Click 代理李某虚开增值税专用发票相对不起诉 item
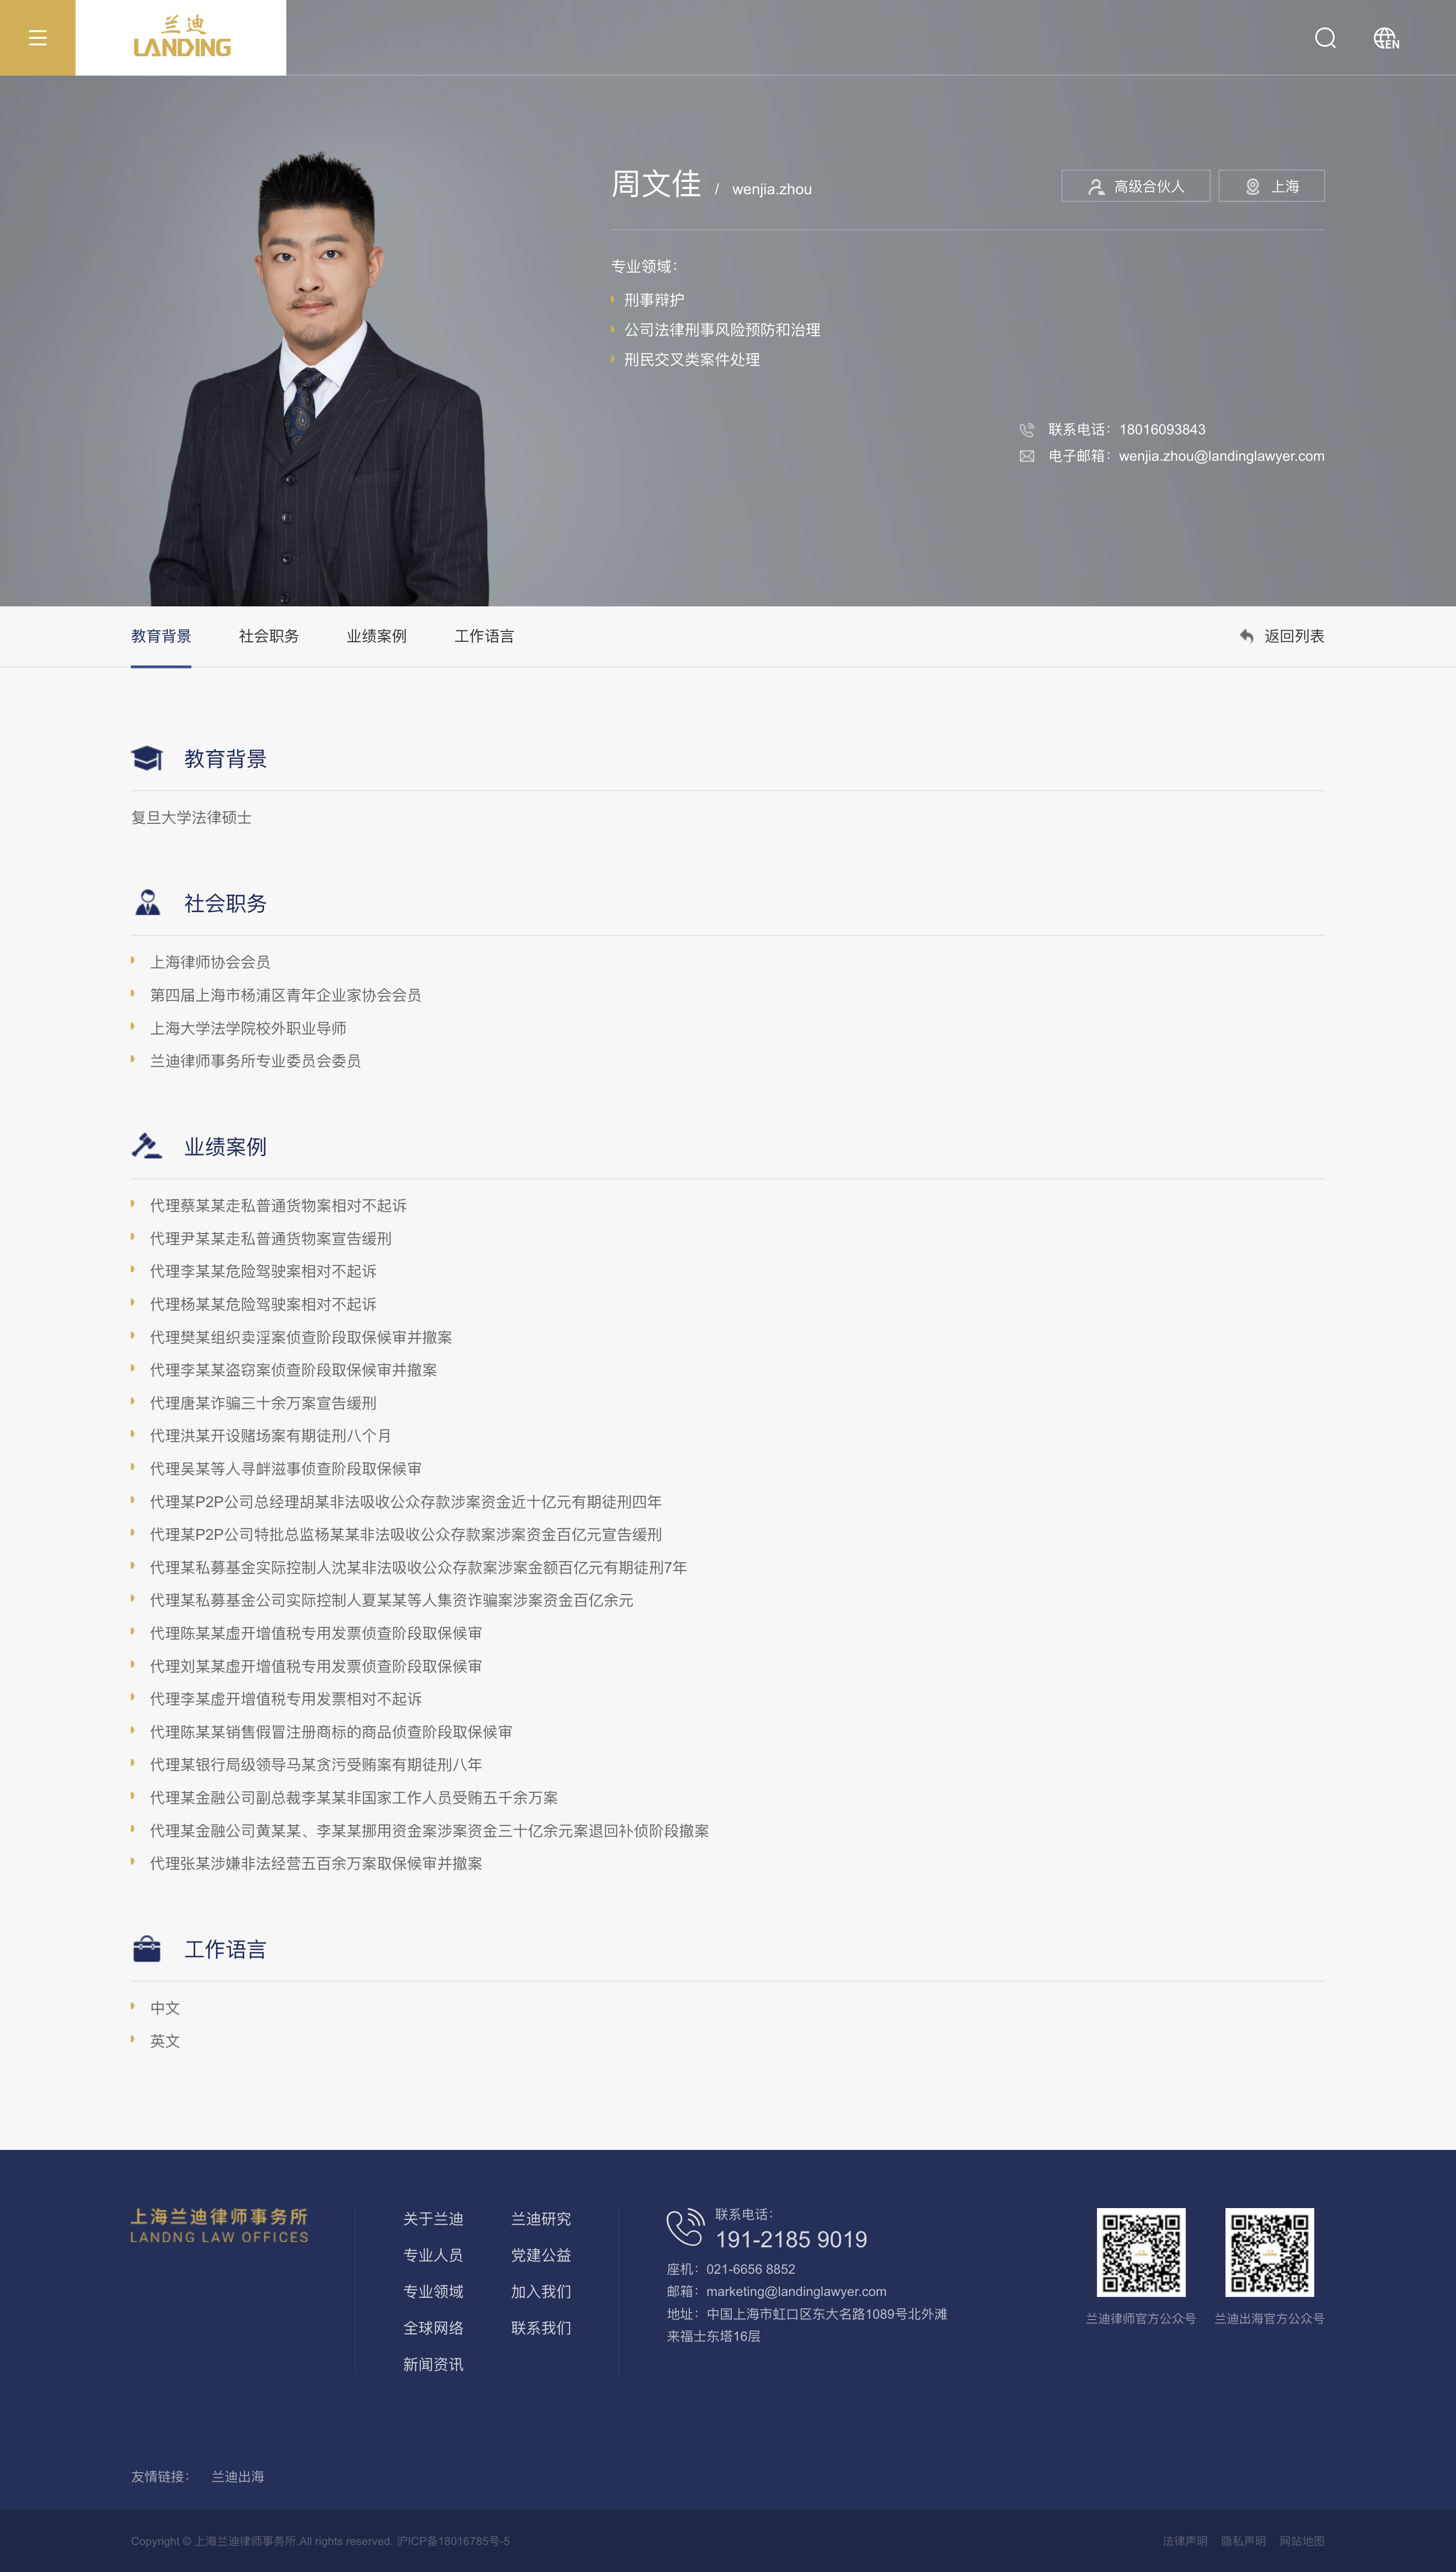The height and width of the screenshot is (2572, 1456). point(286,1699)
